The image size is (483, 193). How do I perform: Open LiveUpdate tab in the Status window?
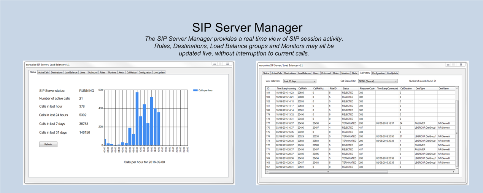(x=159, y=72)
